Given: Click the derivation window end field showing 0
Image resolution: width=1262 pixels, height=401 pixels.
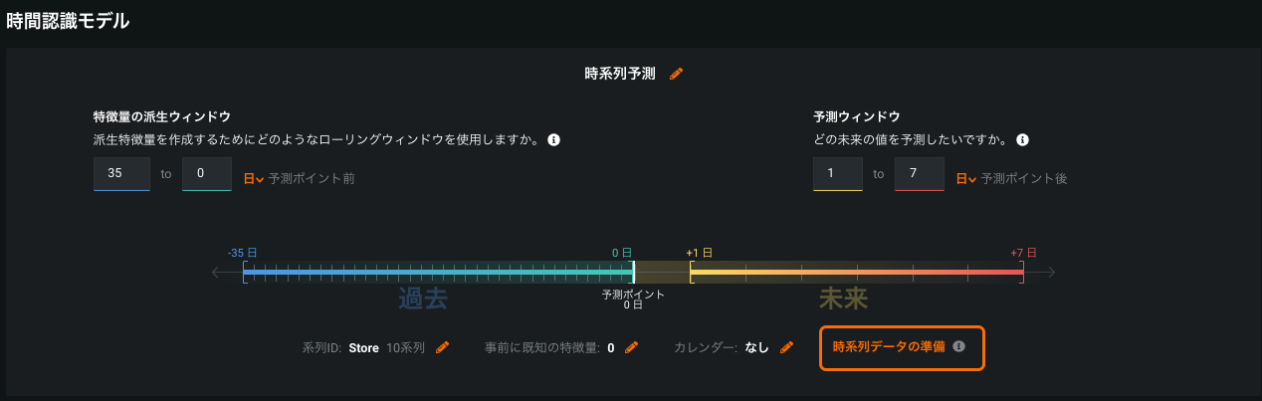Looking at the screenshot, I should pyautogui.click(x=207, y=173).
